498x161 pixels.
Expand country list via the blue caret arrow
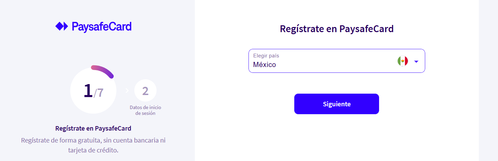click(x=416, y=62)
